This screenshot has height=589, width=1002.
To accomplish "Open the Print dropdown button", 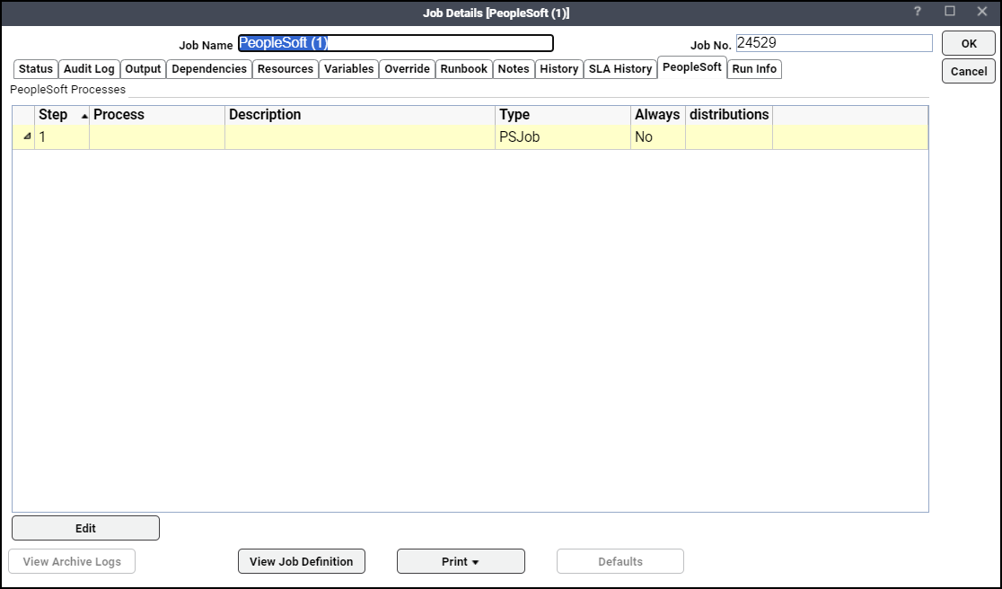I will tap(461, 561).
